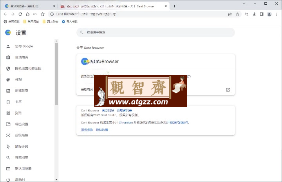Click the site info icon in address bar
282x182 pixels.
(52, 14)
